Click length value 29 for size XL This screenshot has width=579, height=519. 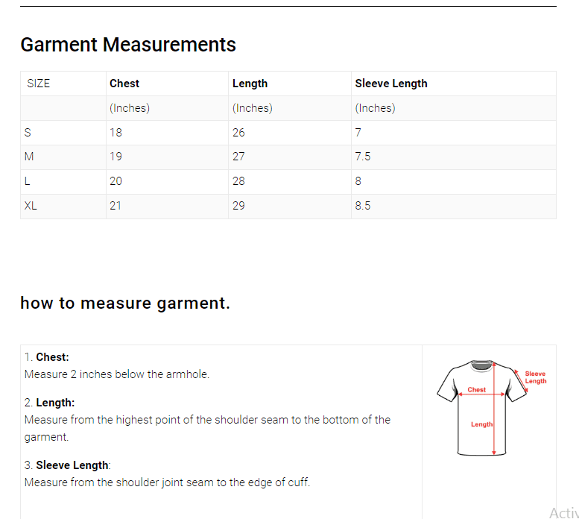(x=238, y=206)
